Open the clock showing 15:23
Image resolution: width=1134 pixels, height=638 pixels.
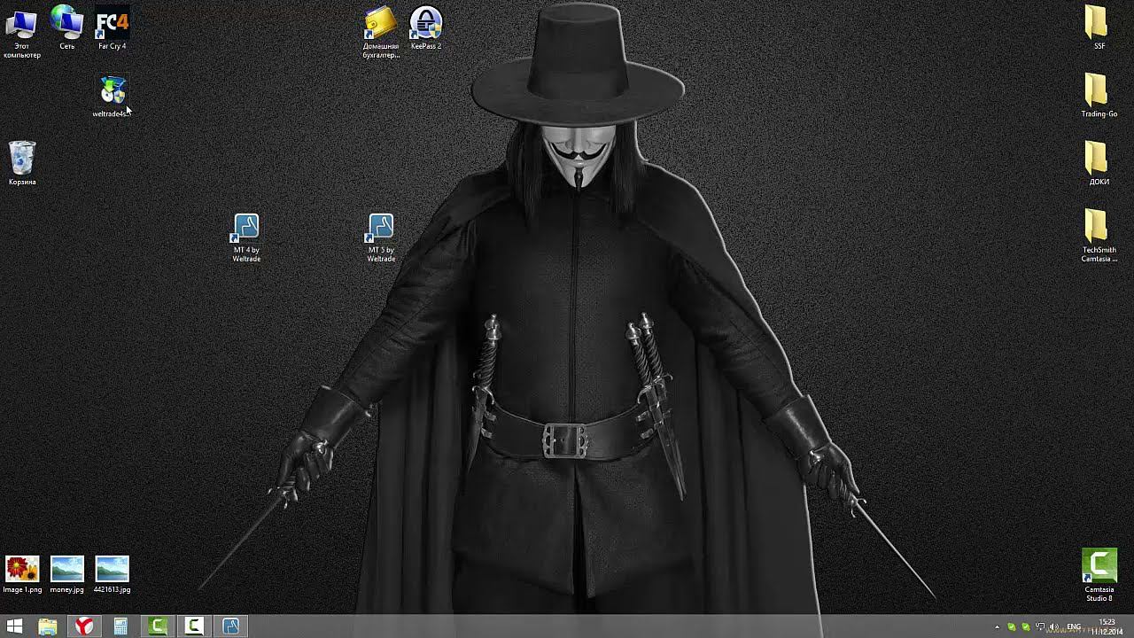(x=1107, y=626)
